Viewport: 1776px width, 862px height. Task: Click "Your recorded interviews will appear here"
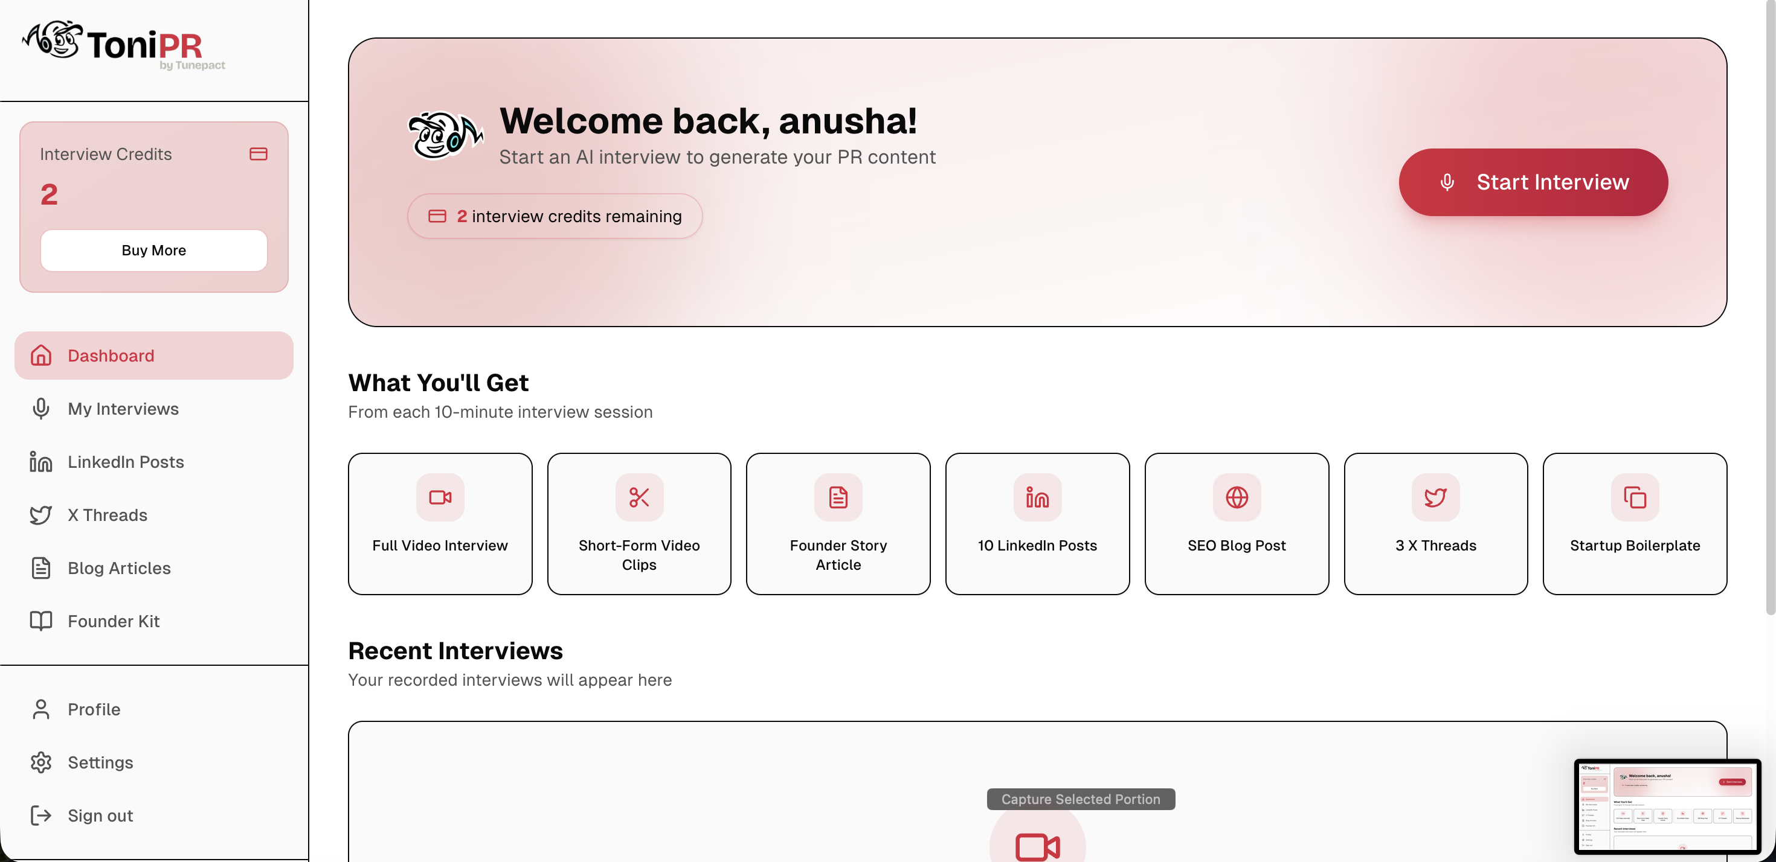(x=509, y=680)
